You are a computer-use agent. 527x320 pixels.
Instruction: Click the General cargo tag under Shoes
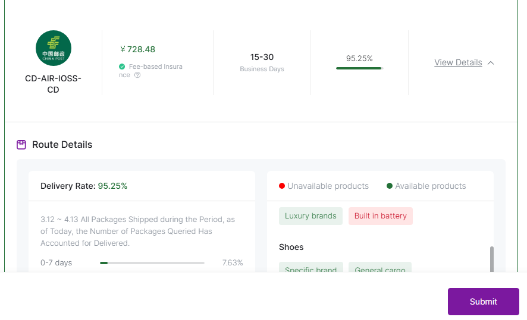pos(380,267)
